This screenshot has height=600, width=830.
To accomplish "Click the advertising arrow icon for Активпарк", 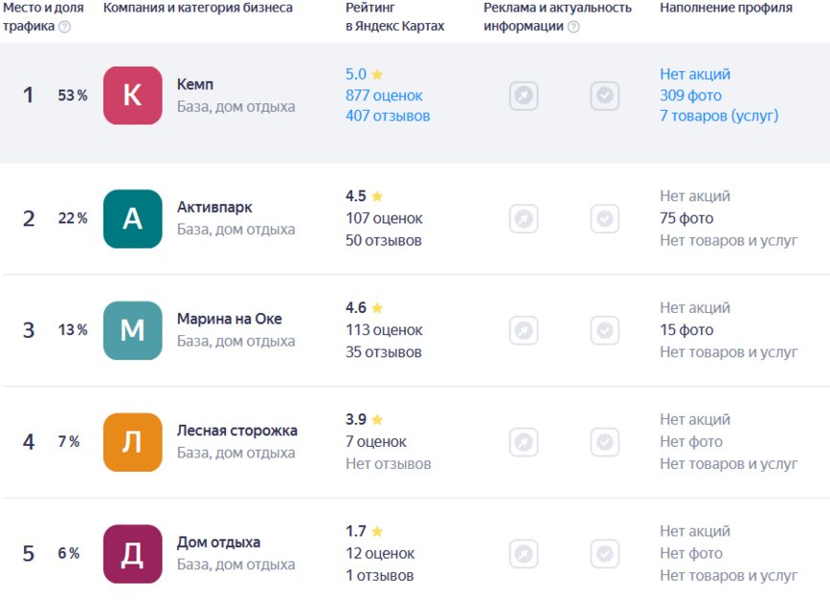I will coord(524,218).
